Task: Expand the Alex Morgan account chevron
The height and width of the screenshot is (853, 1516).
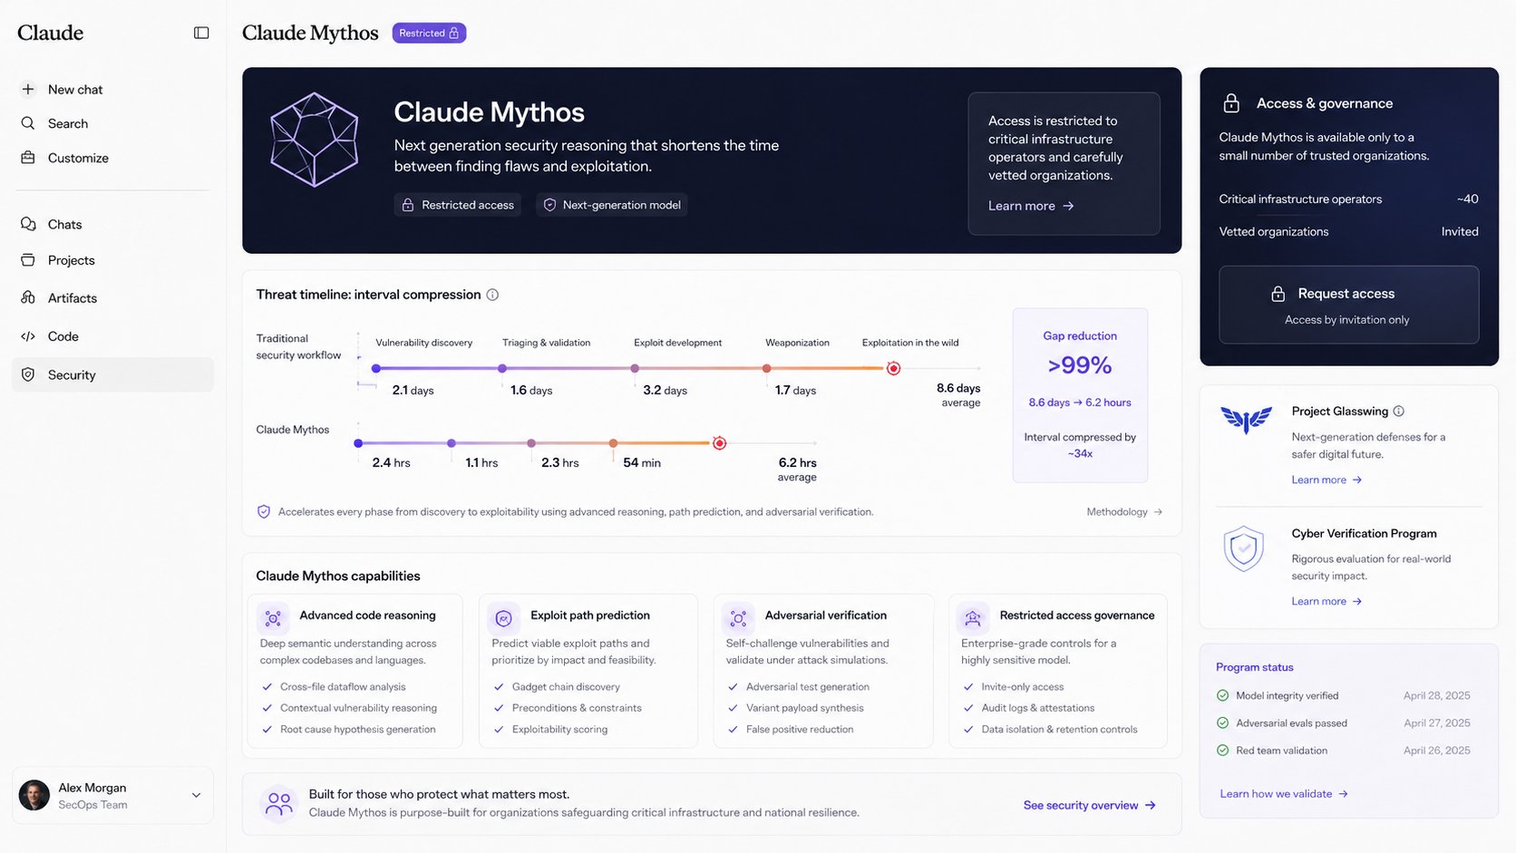Action: pos(196,795)
